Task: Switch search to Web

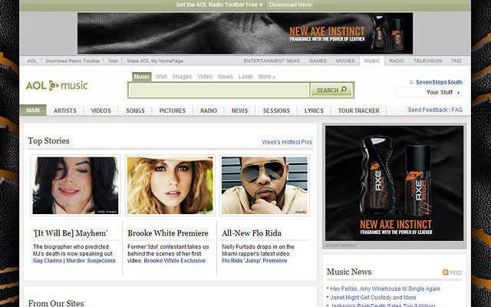Action: point(161,77)
